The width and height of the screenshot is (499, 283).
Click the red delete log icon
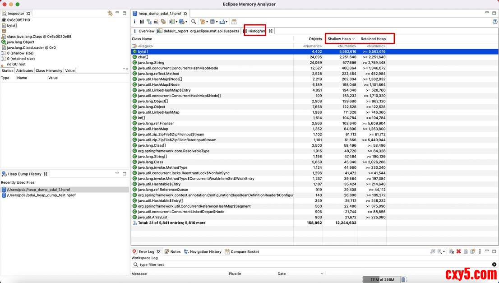[458, 251]
